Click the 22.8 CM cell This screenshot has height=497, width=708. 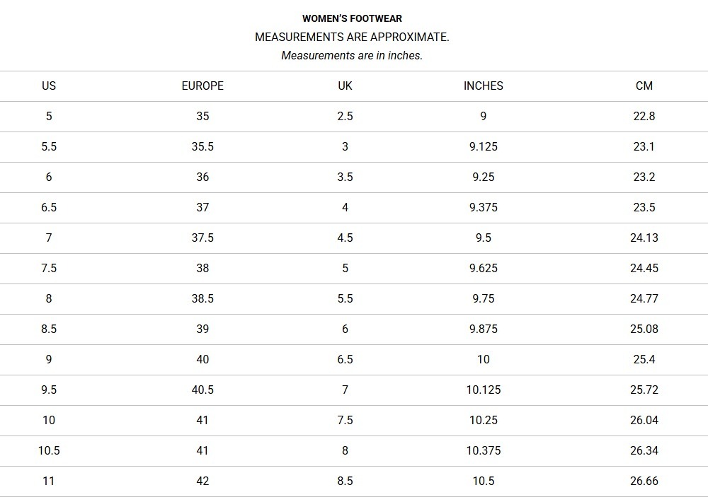click(644, 116)
